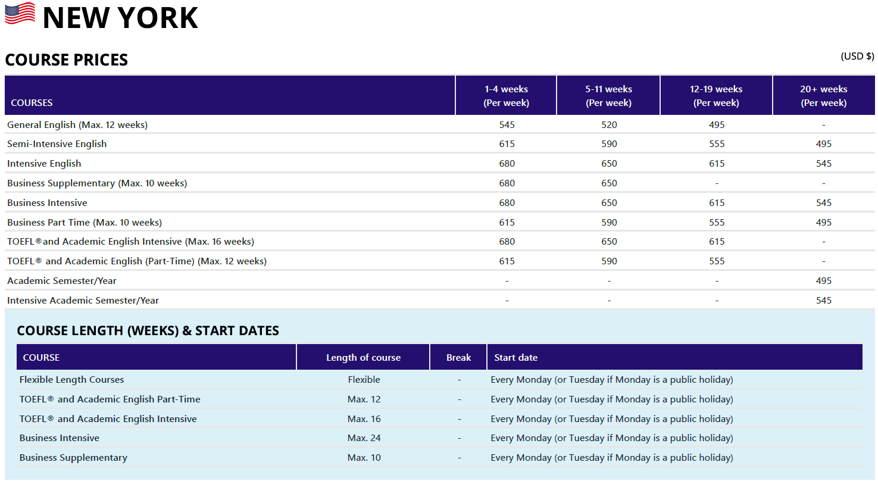Select TOEFL Intensive 5-11 weeks price 650
878x481 pixels.
[x=609, y=241]
